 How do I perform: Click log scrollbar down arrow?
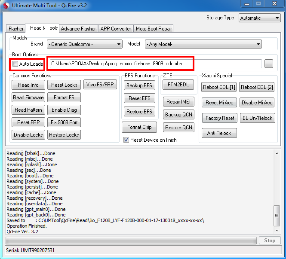[x=277, y=231]
